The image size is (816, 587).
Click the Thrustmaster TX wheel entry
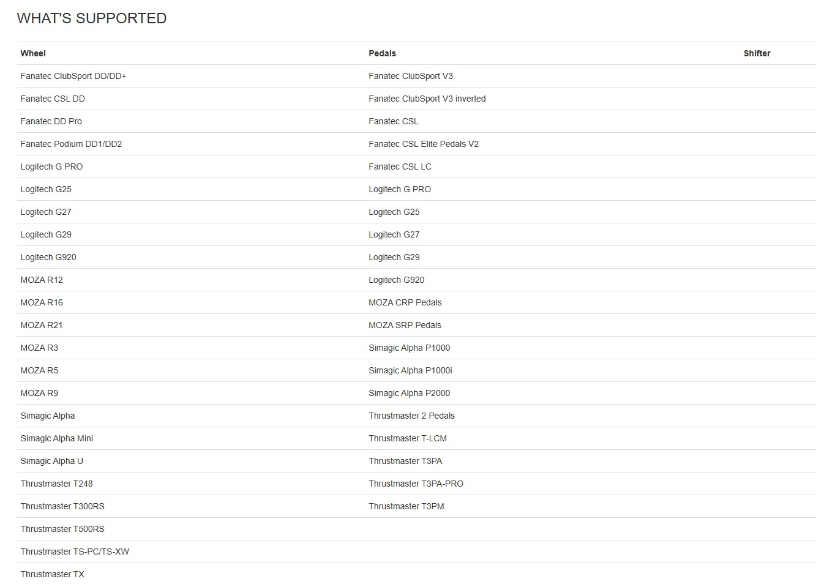pyautogui.click(x=52, y=574)
